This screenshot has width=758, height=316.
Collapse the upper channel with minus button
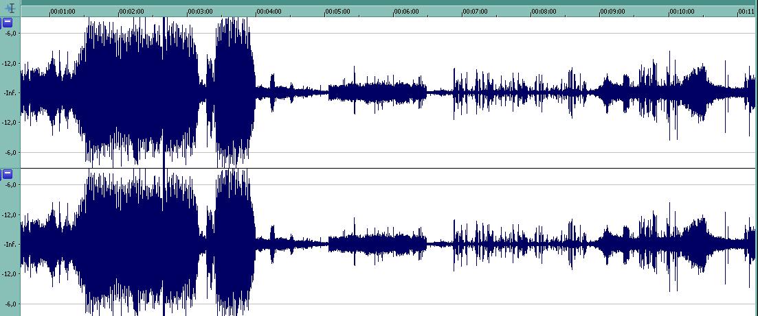point(8,23)
